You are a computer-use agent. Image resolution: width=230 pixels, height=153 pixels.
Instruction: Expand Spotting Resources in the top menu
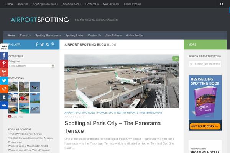(46, 4)
